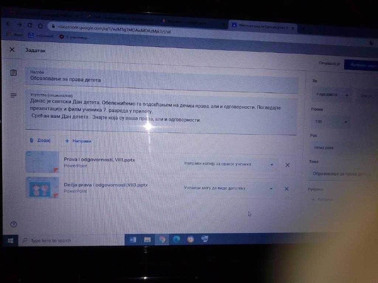The width and height of the screenshot is (378, 283).
Task: Click the Направи задатак assign button
Action: (x=361, y=65)
